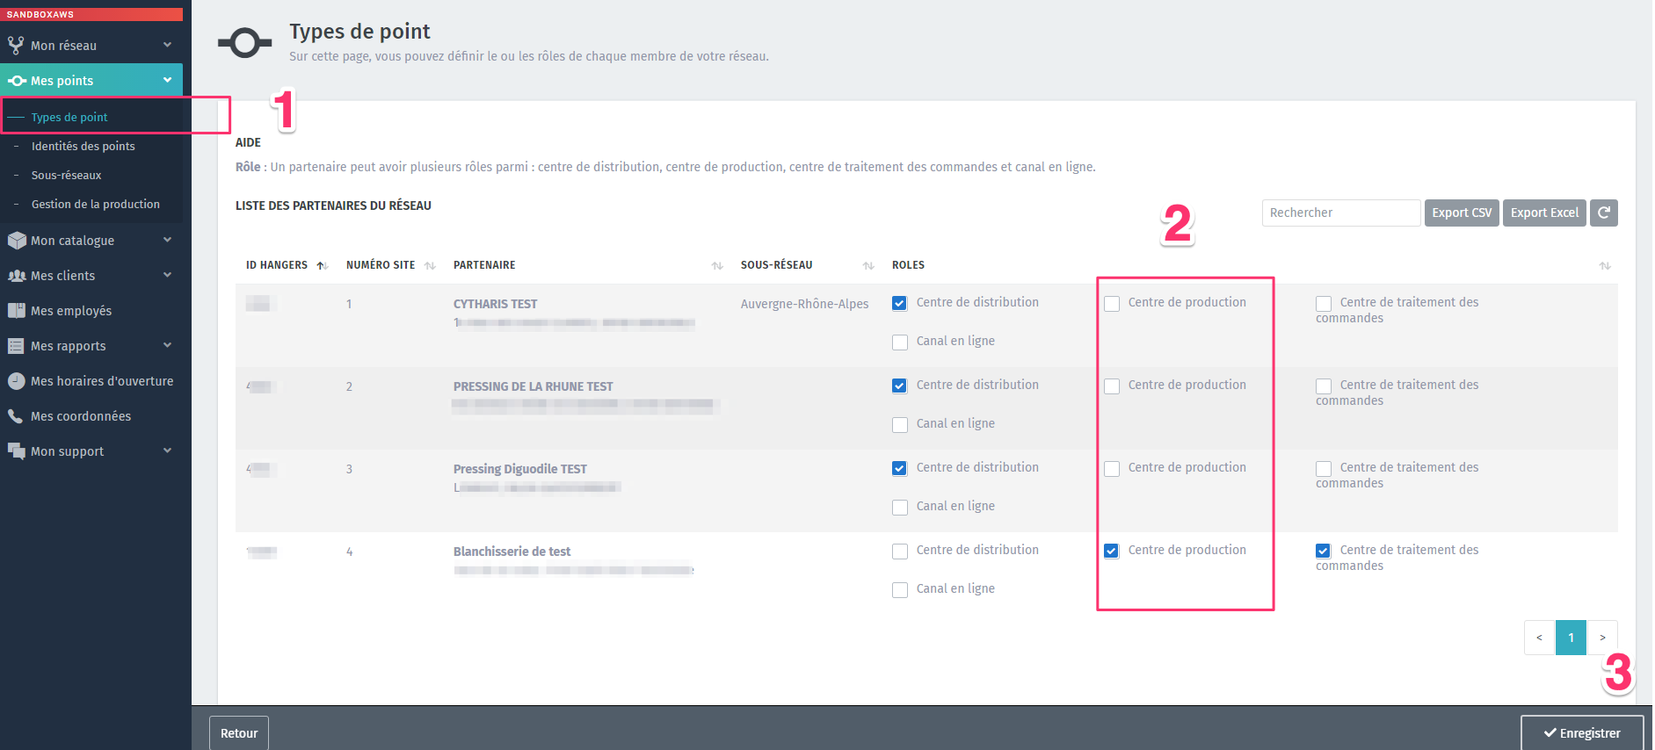Uncheck Centre de traitement des commandes for Blanchisserie
Screen dimensions: 1655x750
click(1324, 551)
